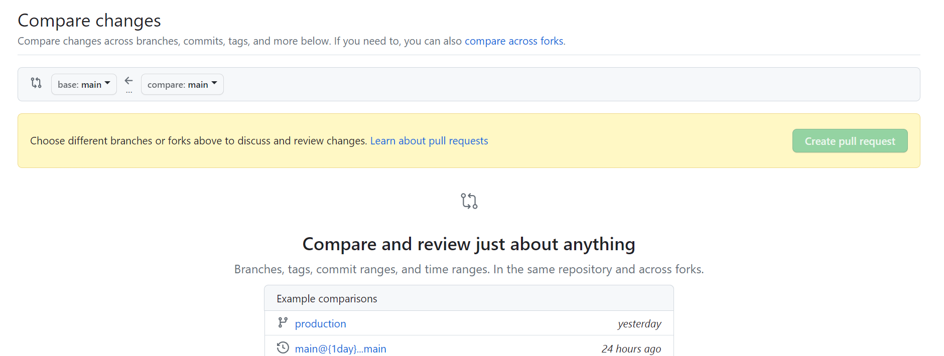This screenshot has width=944, height=356.
Task: Open the production branch comparison
Action: (321, 324)
